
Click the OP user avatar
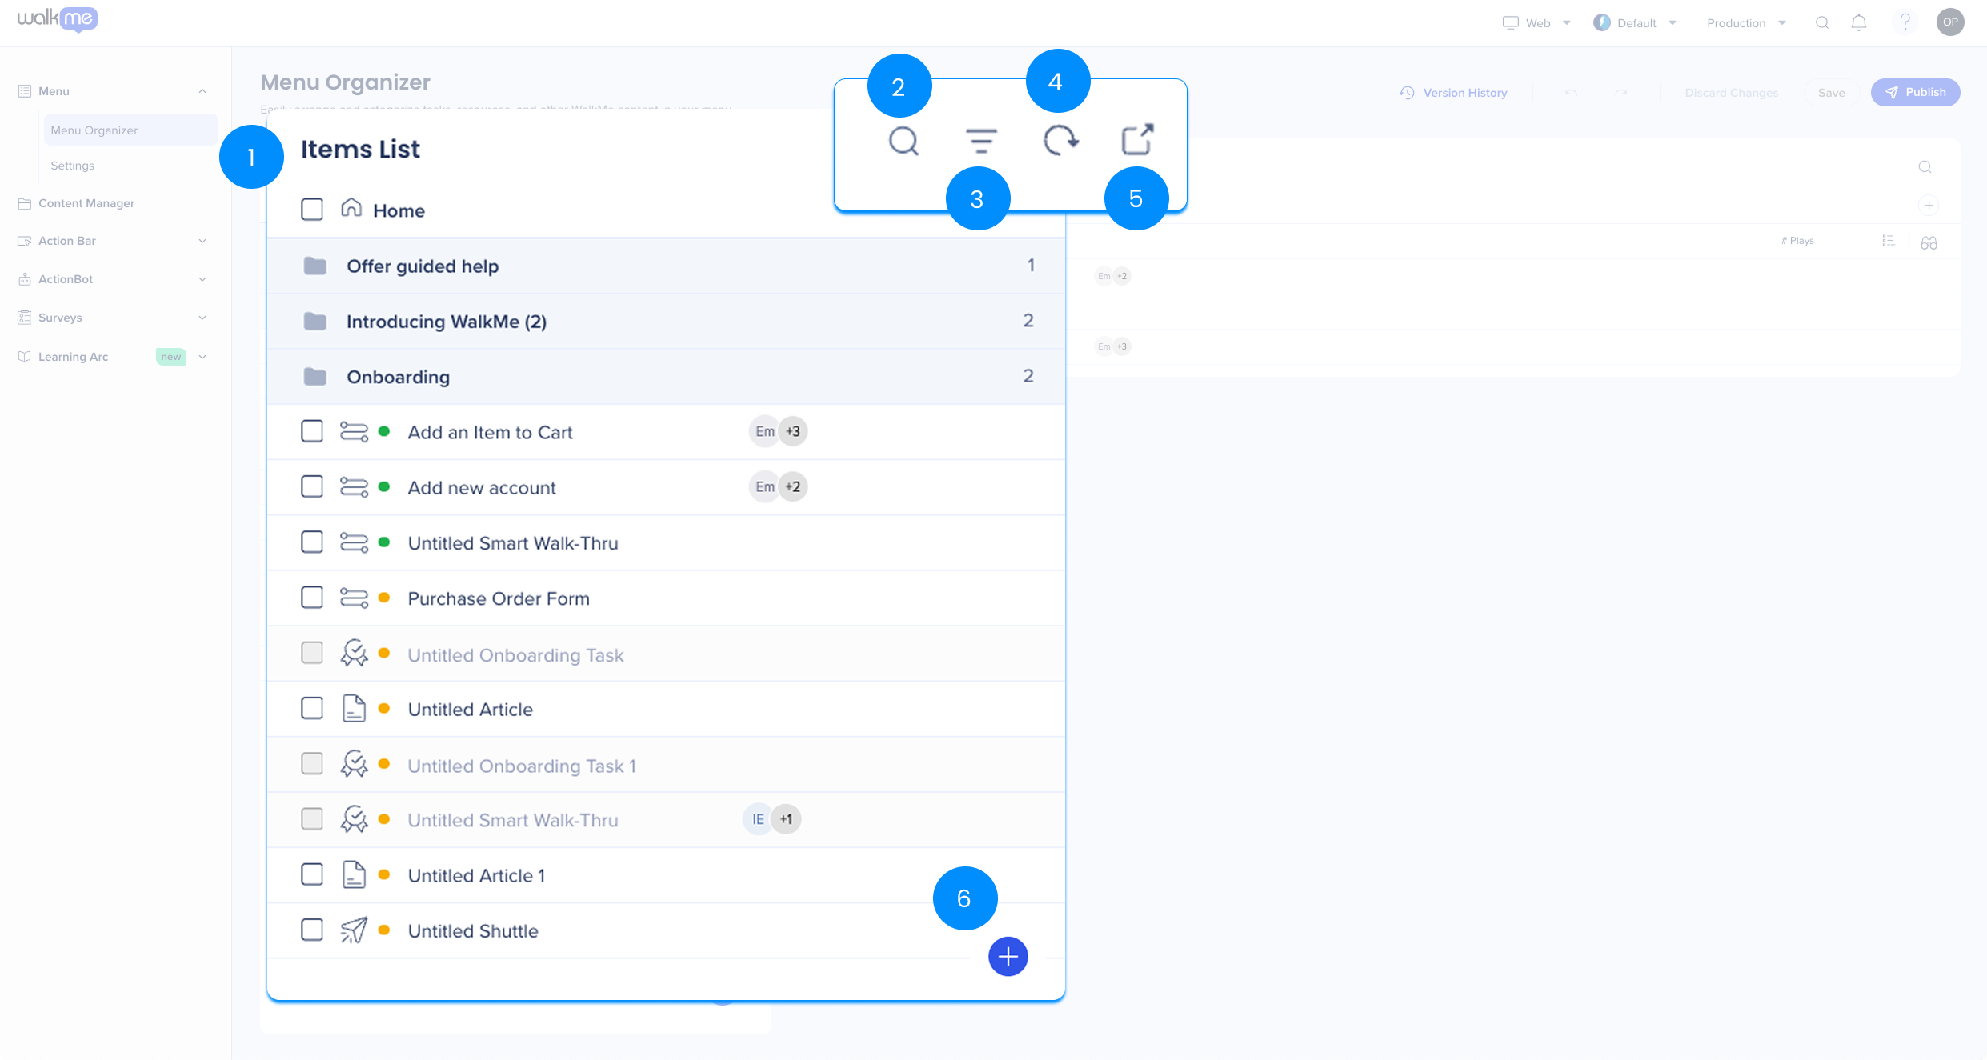coord(1950,22)
